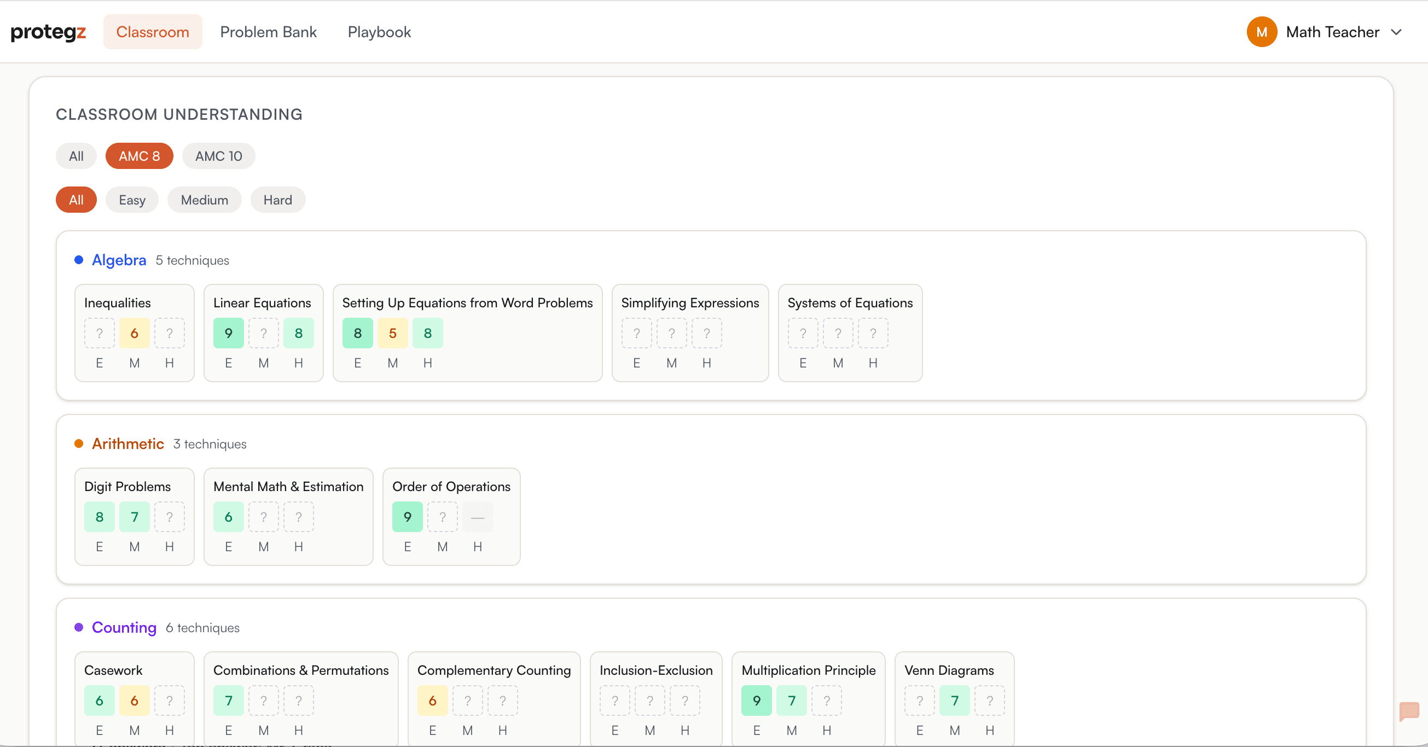Click the Easy score 9 on Linear Equations
This screenshot has height=747, width=1428.
pos(228,333)
